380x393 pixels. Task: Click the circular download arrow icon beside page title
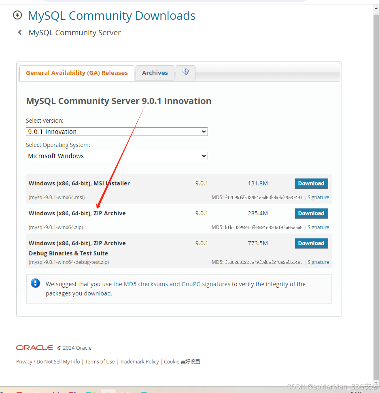(17, 15)
